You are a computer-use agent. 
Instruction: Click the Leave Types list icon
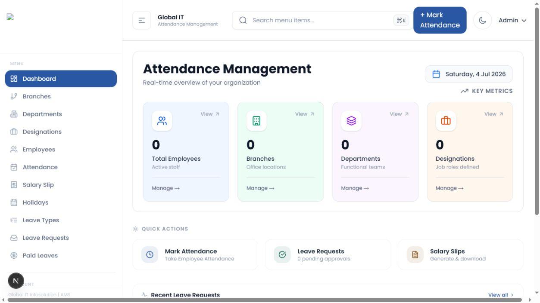tap(14, 220)
